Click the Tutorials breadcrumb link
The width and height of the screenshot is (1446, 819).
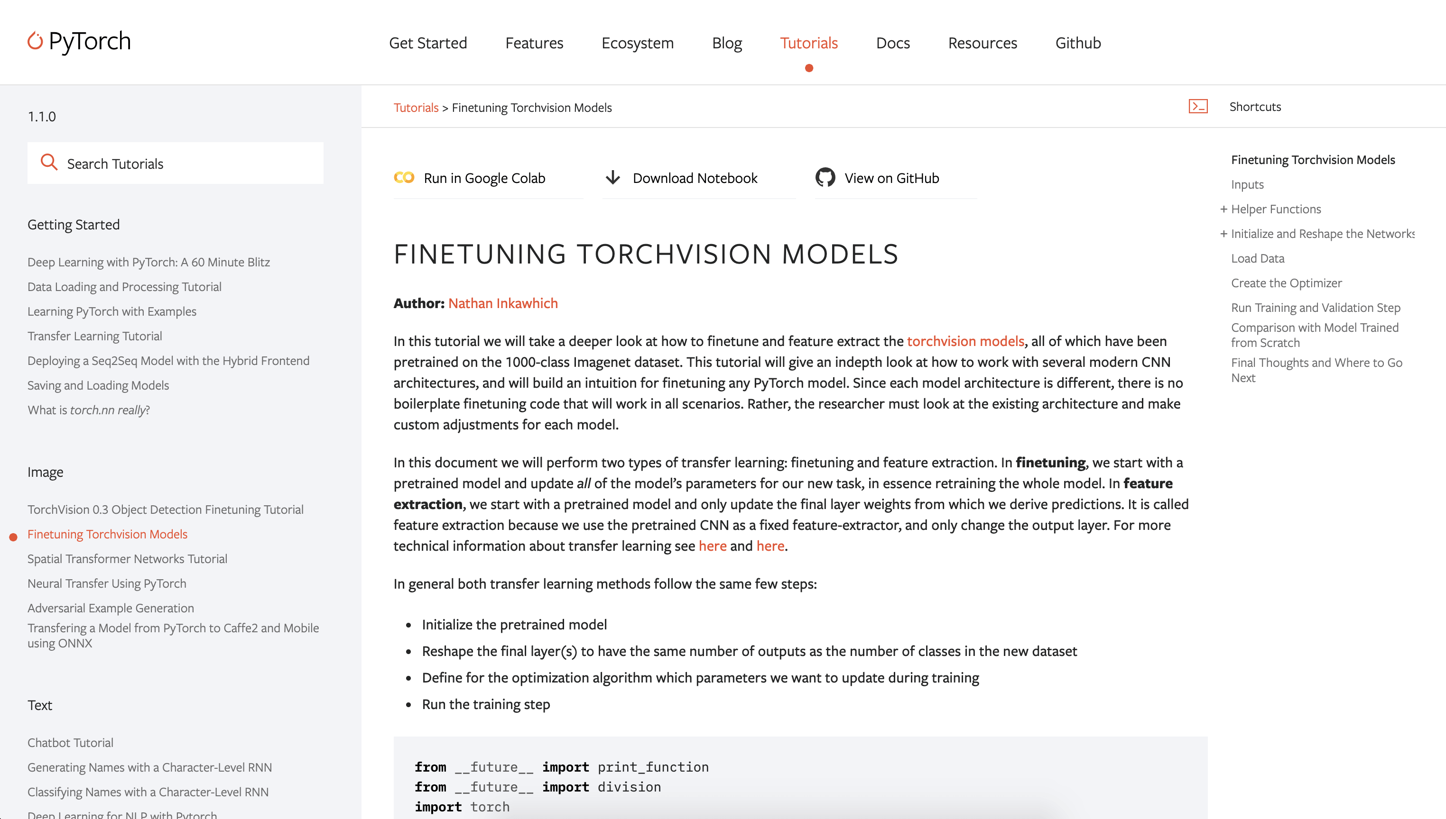[416, 108]
